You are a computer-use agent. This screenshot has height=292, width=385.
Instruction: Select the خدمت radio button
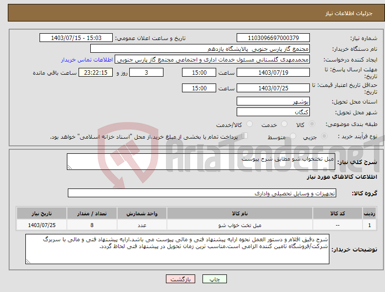tap(284, 124)
